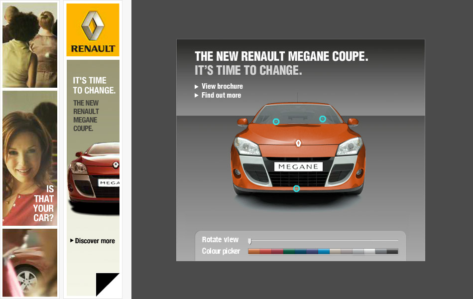Image resolution: width=473 pixels, height=299 pixels.
Task: Pick the dark green colour swatch
Action: pos(288,251)
